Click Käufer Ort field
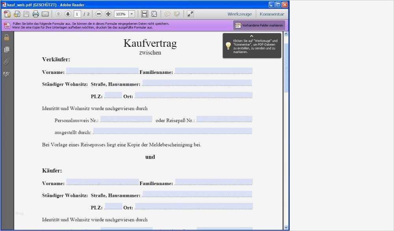 click(194, 206)
